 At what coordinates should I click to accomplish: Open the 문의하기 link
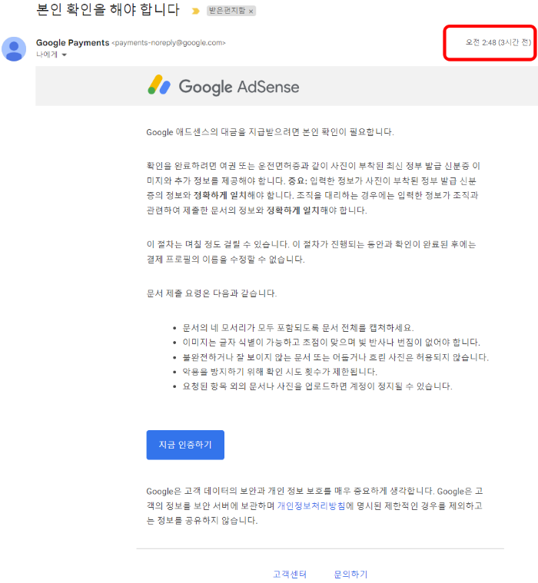(x=350, y=574)
